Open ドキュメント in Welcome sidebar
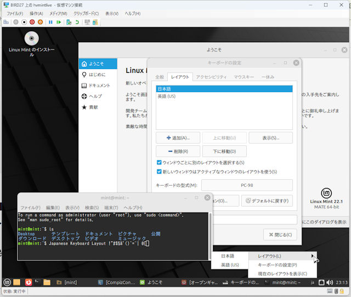This screenshot has height=297, width=351. point(98,85)
